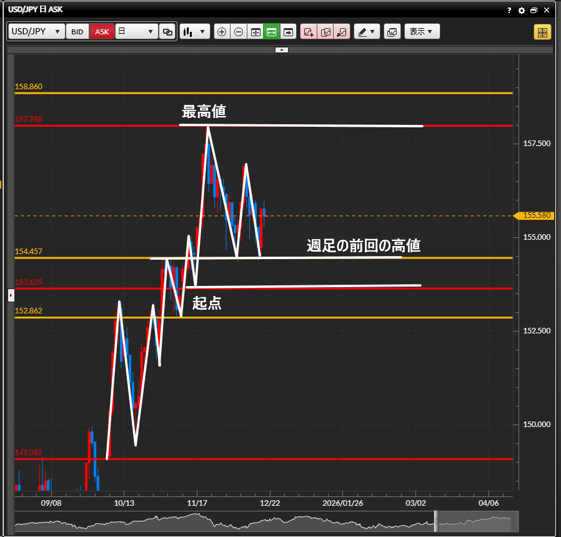
Task: Click the chart snapshot icon left of 表示
Action: 392,31
